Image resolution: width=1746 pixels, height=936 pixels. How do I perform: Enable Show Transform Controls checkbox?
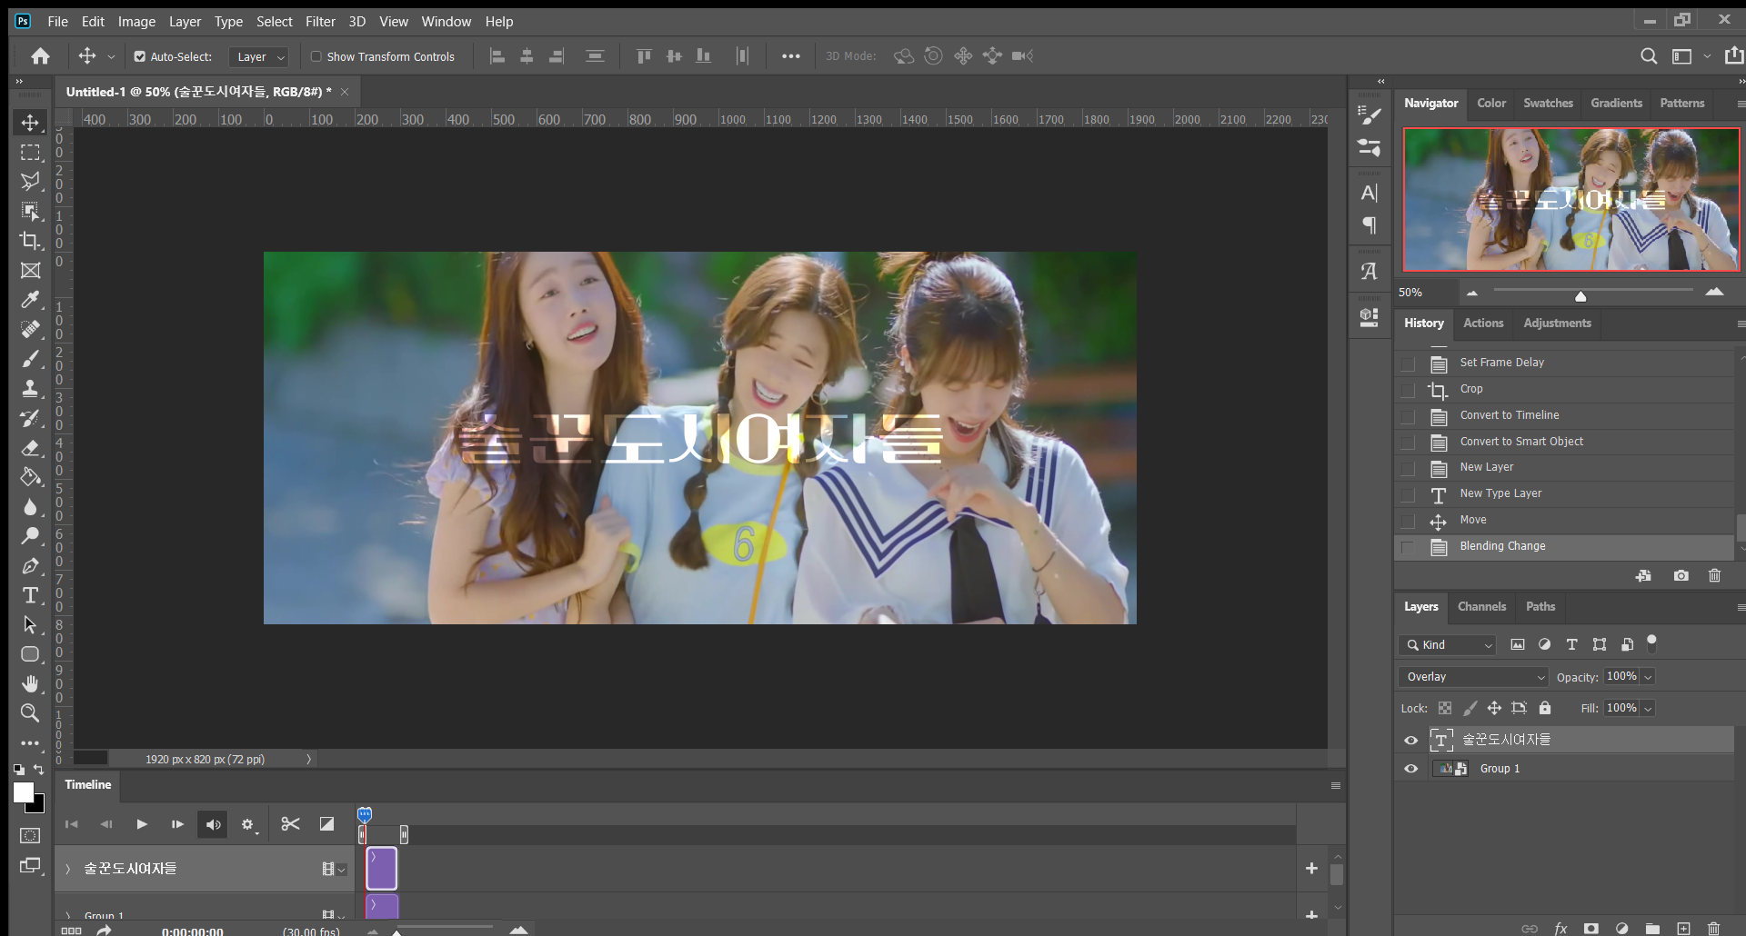[316, 56]
